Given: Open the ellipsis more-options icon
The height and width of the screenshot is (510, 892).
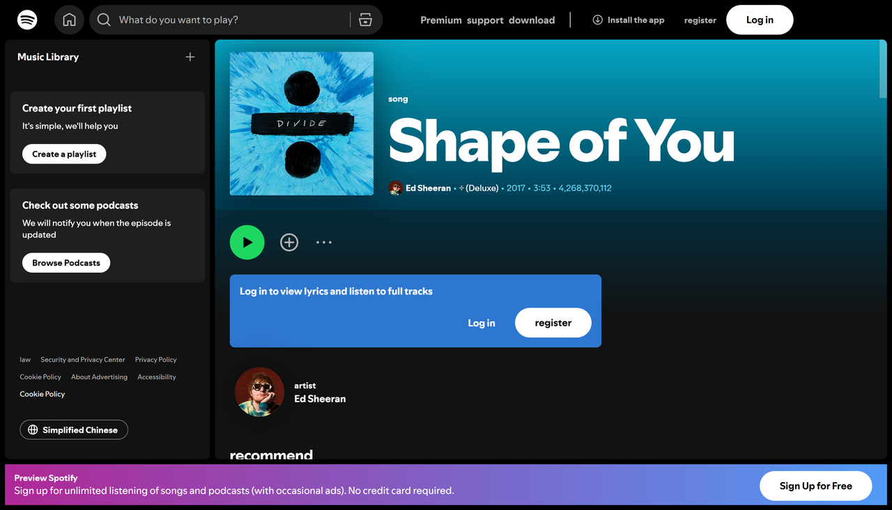Looking at the screenshot, I should coord(323,242).
